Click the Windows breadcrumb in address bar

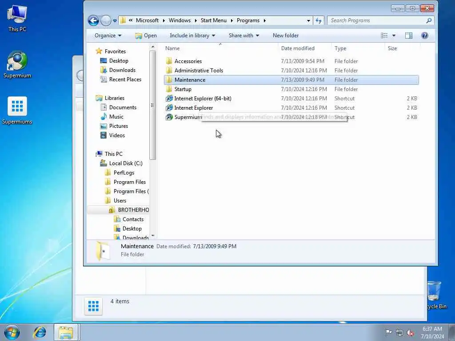click(180, 20)
